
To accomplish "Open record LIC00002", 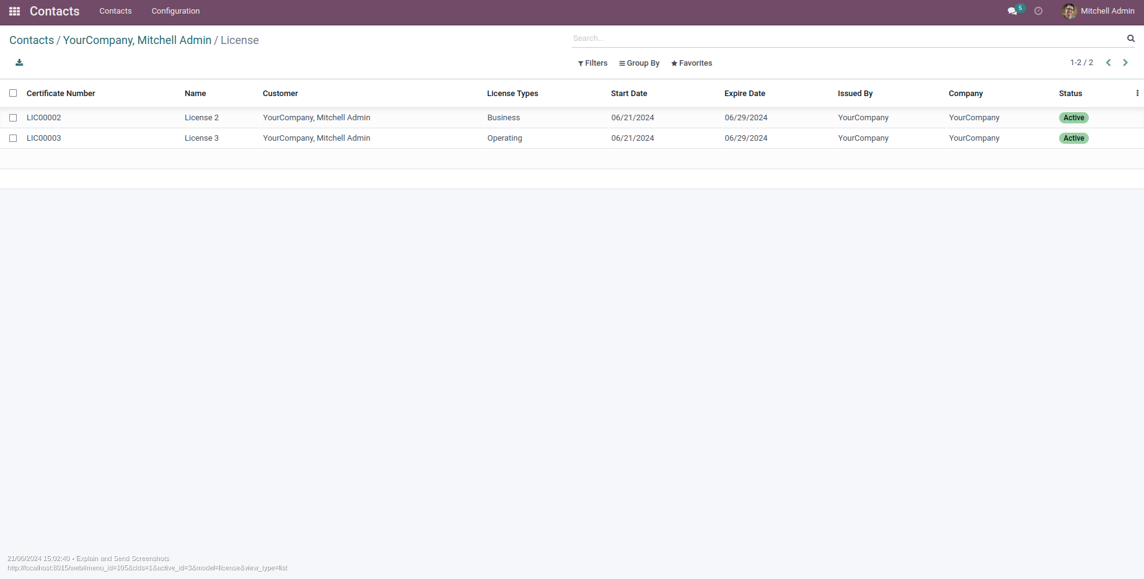I will pyautogui.click(x=44, y=118).
